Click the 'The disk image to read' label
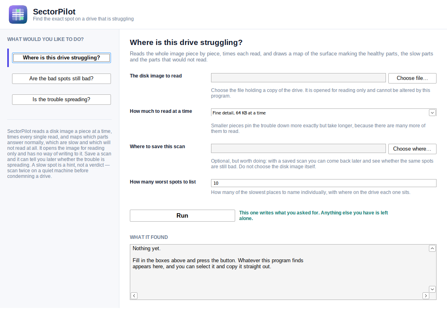This screenshot has width=447, height=310. click(x=156, y=76)
